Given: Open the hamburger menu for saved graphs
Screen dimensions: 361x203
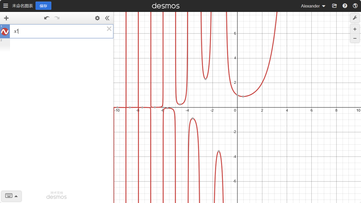Looking at the screenshot, I should click(6, 6).
